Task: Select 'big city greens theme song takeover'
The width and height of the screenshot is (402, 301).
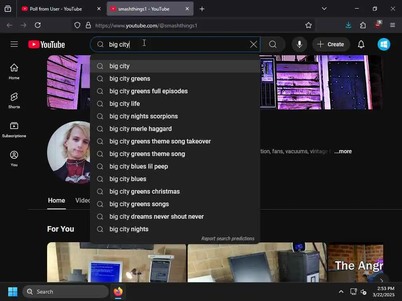Action: pyautogui.click(x=175, y=141)
